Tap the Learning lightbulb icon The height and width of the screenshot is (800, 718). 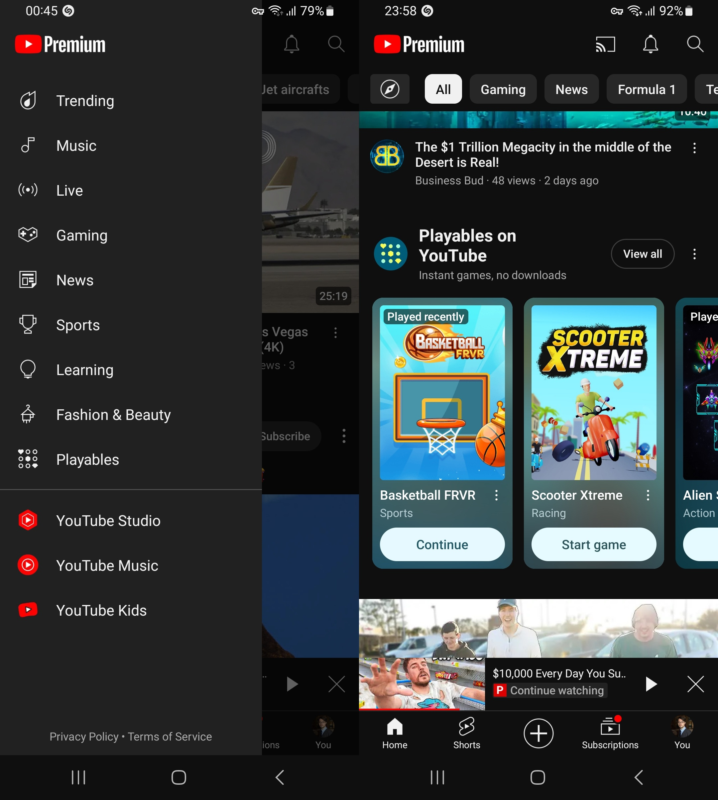click(x=28, y=370)
